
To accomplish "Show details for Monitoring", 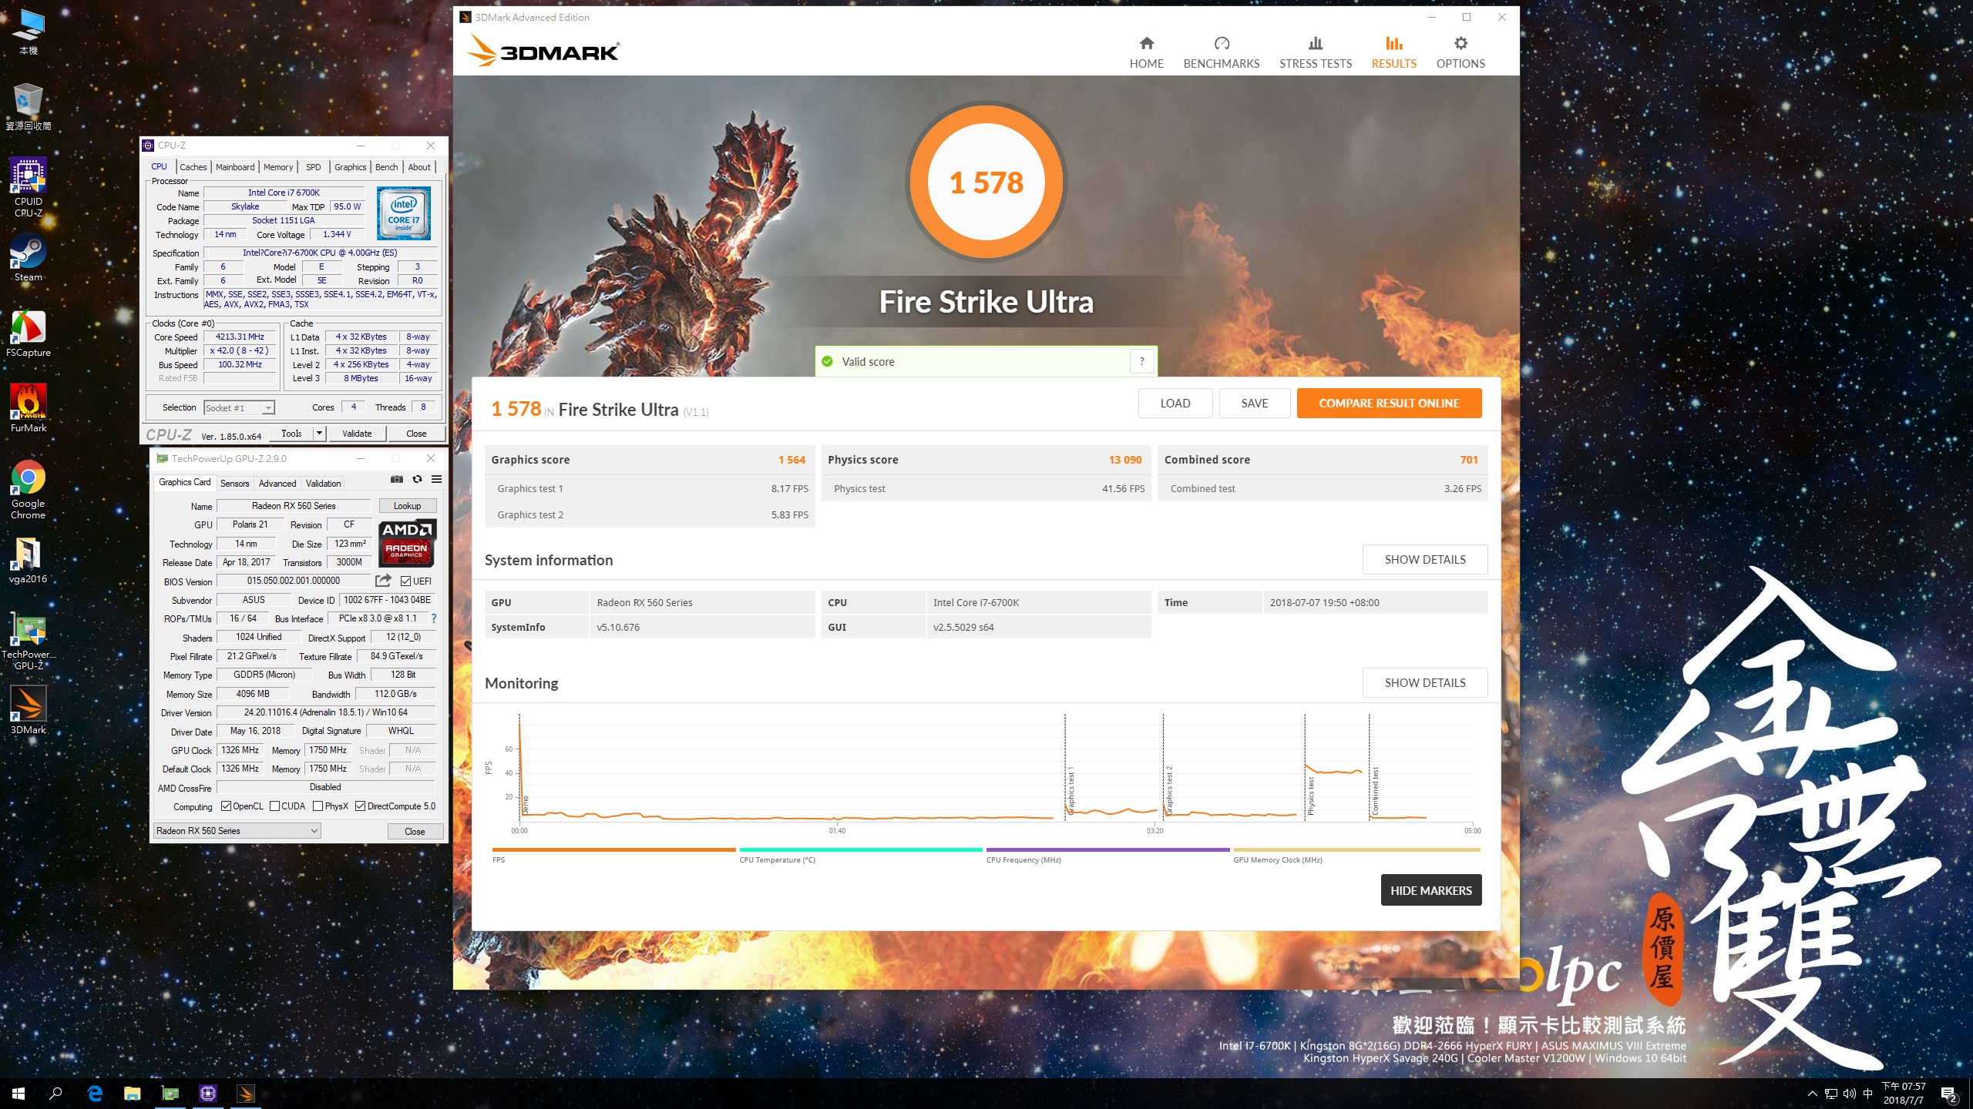I will click(1425, 682).
